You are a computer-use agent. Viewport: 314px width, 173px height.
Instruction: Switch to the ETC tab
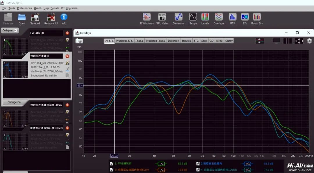(196, 41)
